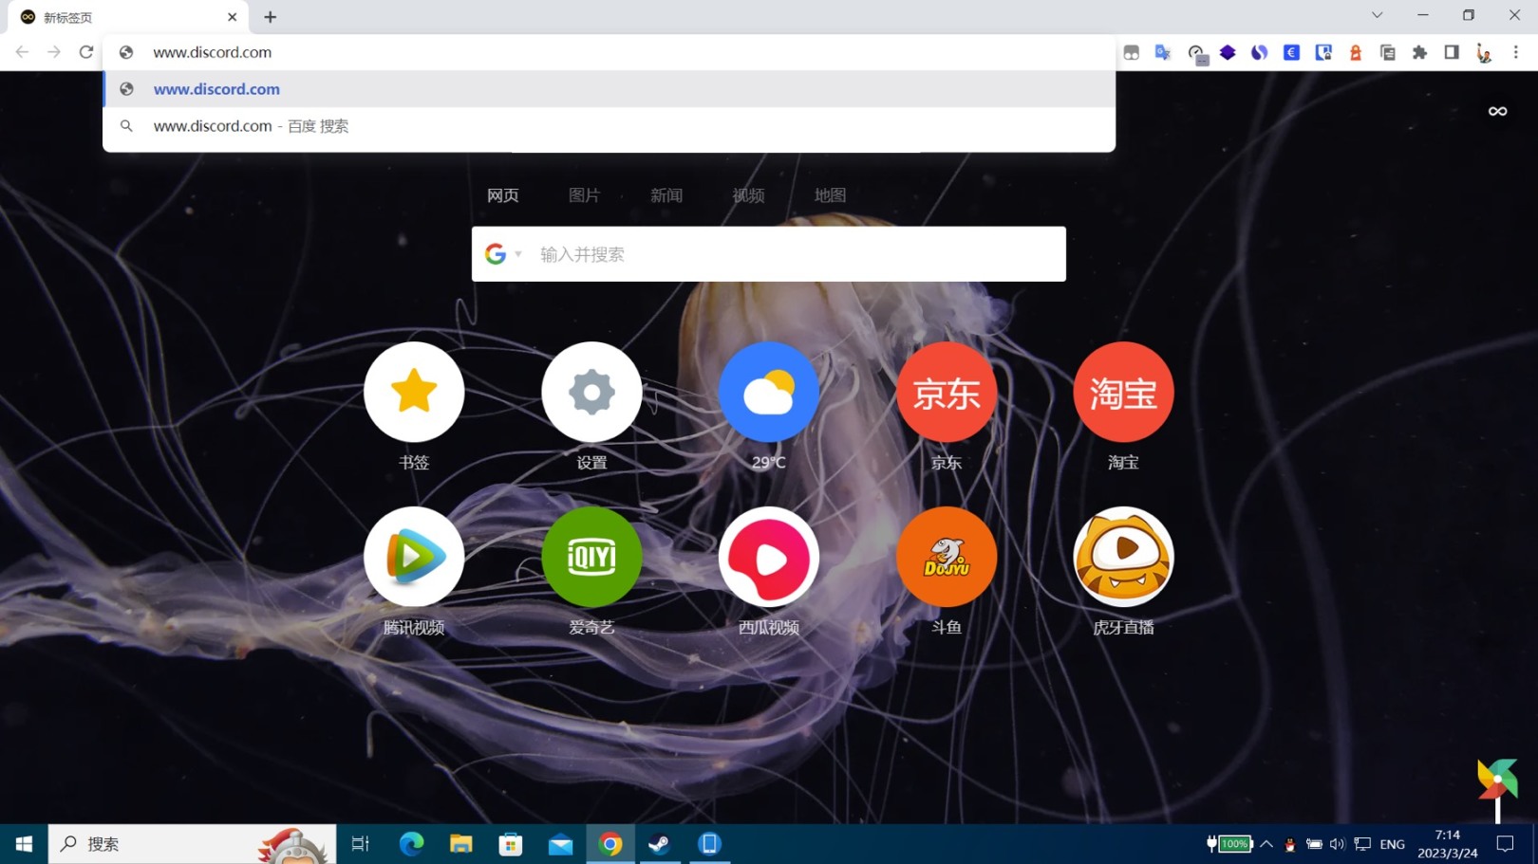Open Microsoft Store from the taskbar
Viewport: 1538px width, 864px height.
pyautogui.click(x=511, y=843)
